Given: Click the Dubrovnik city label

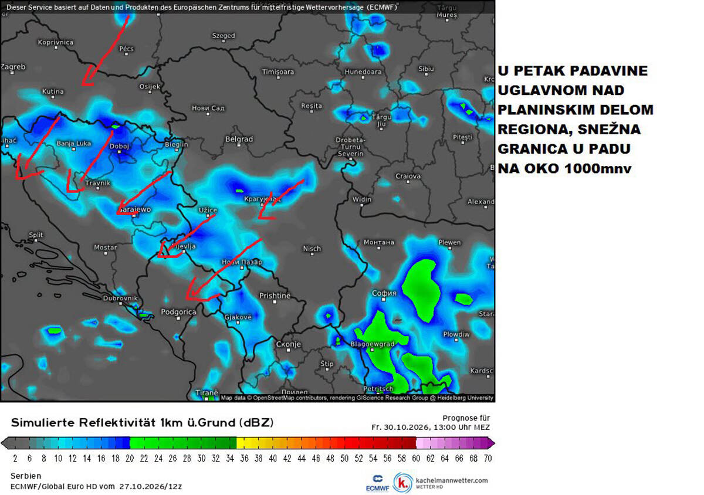Looking at the screenshot, I should pos(119,298).
